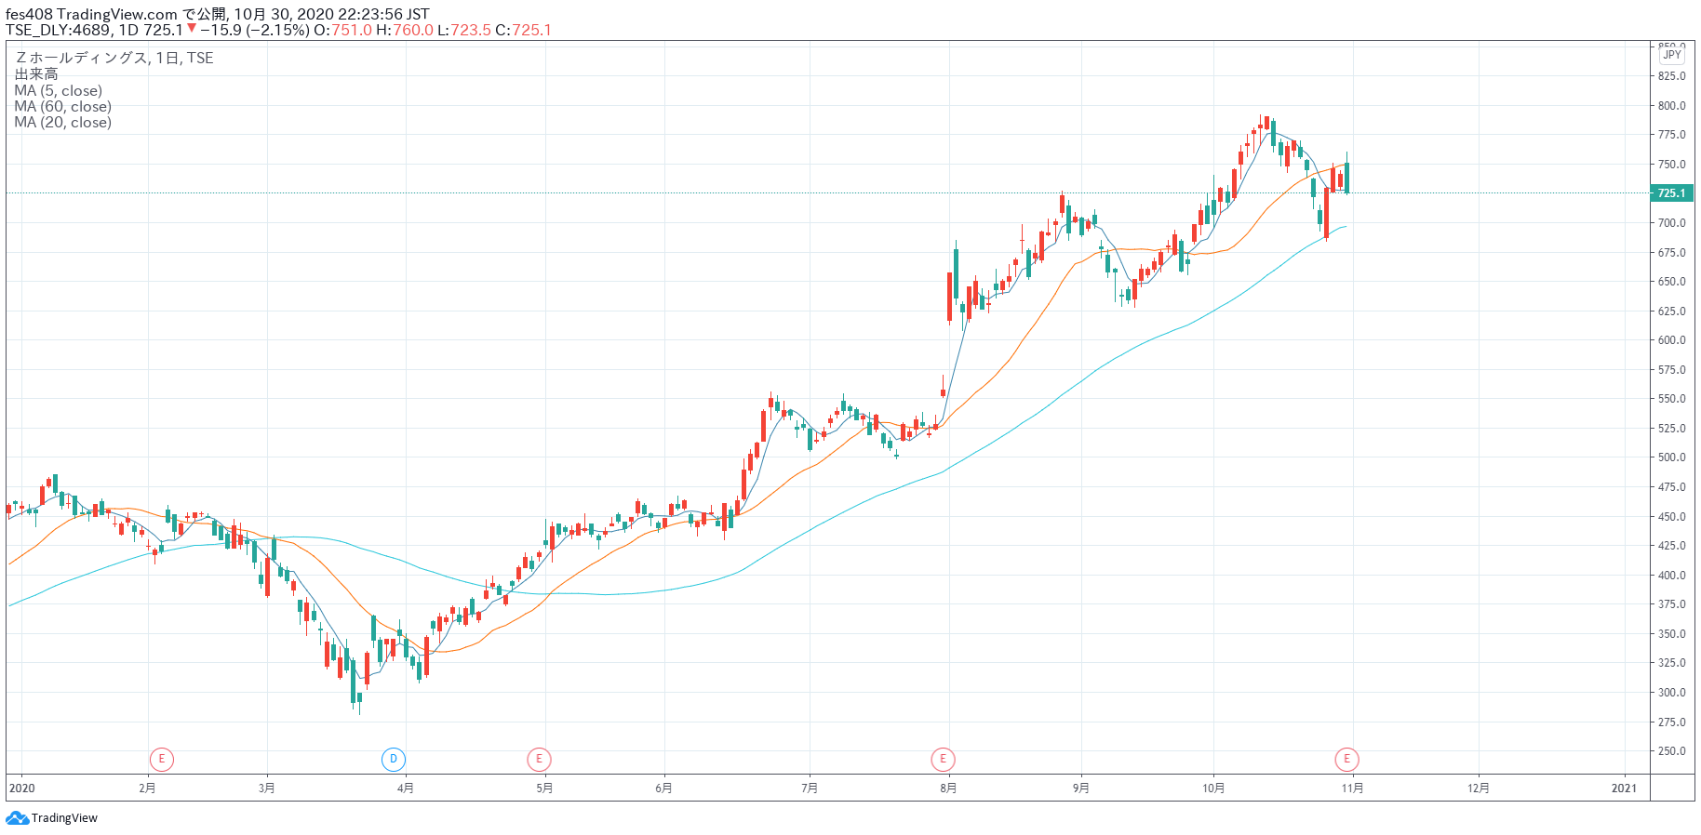Open the earnings marker near 5月
The width and height of the screenshot is (1701, 835).
pos(539,760)
